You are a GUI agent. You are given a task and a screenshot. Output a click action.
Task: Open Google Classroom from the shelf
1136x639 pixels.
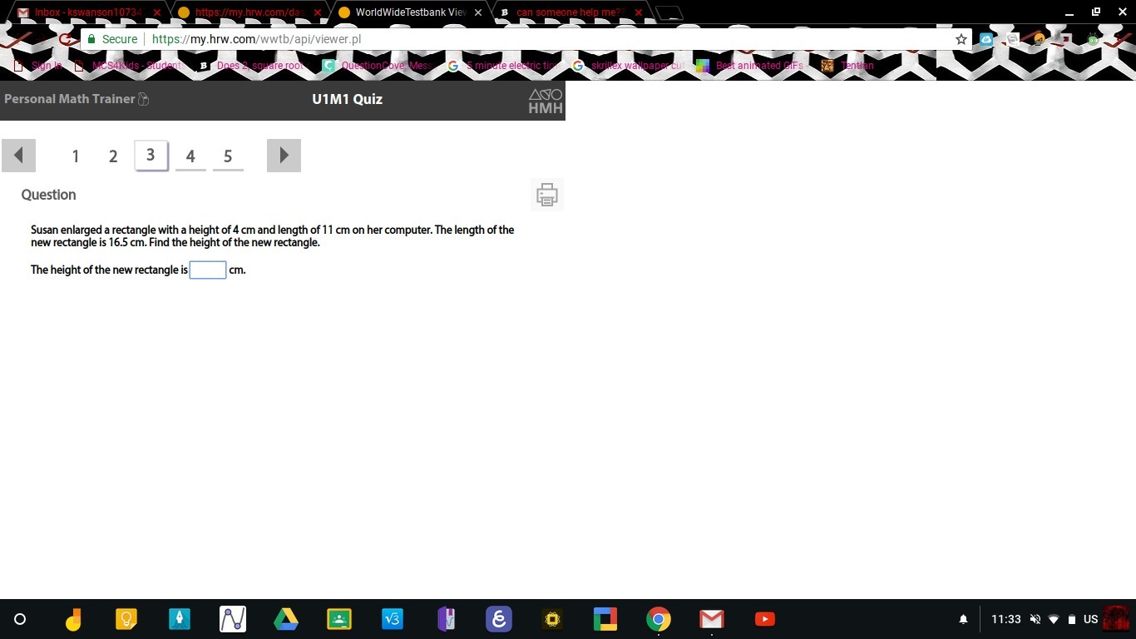(339, 619)
